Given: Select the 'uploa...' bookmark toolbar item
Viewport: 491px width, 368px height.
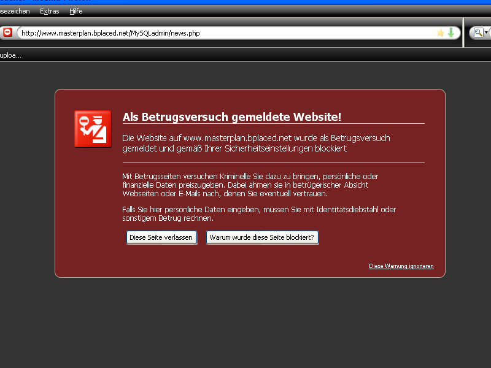Looking at the screenshot, I should coord(10,55).
